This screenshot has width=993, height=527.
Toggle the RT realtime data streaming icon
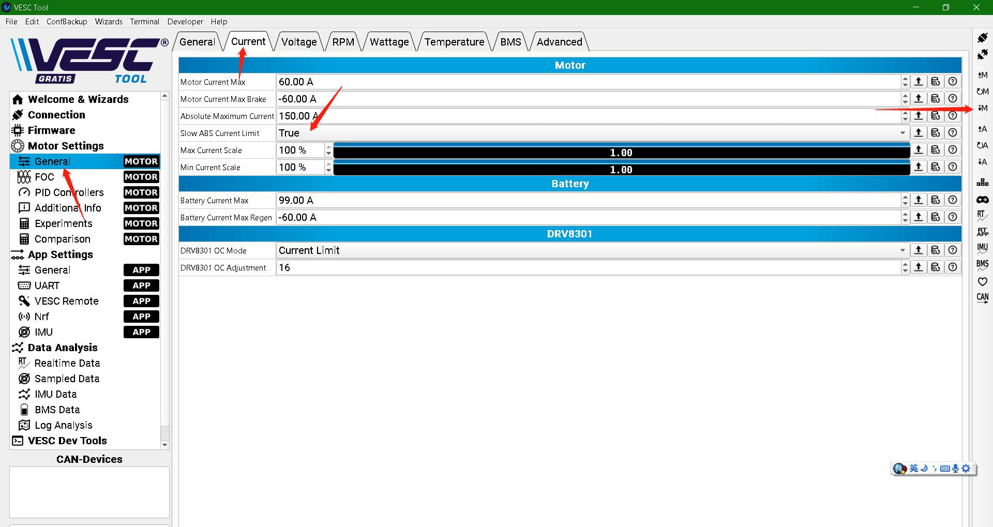pyautogui.click(x=982, y=215)
